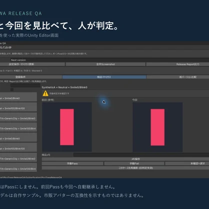Image resolution: width=209 pixels, height=209 pixels.
Task: Mark the case with 手動Pass
Action: pos(72,163)
